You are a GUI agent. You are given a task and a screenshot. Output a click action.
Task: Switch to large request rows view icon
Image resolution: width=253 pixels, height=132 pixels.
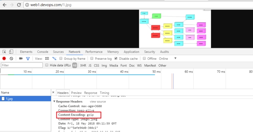click(47, 59)
